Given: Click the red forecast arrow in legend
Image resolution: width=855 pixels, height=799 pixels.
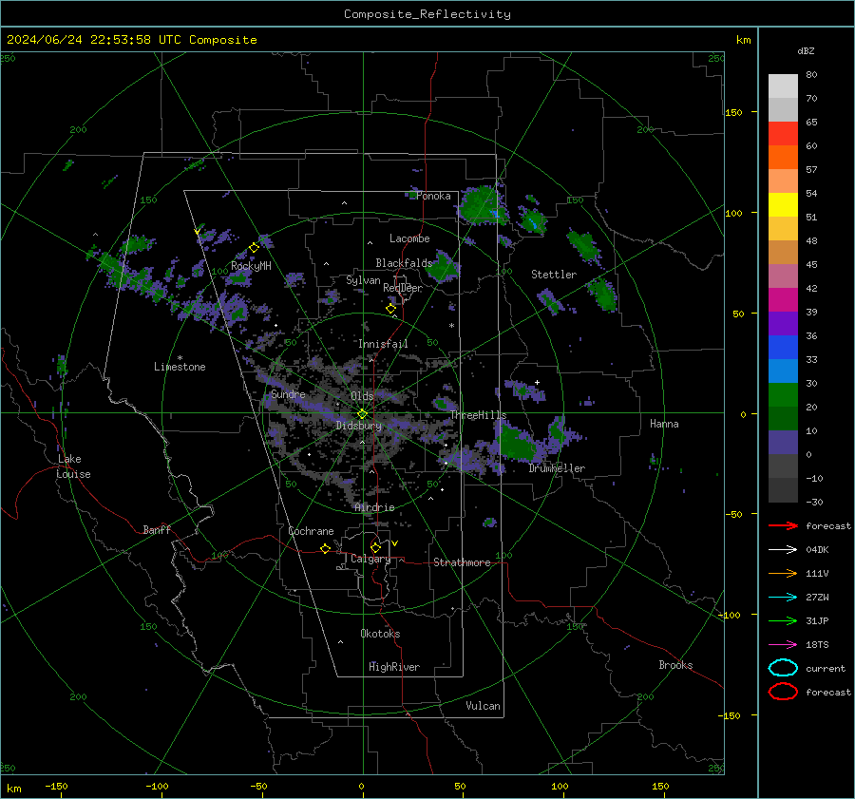Looking at the screenshot, I should tap(783, 525).
